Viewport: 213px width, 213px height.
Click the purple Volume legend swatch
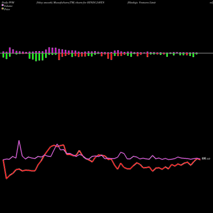point(3,5)
